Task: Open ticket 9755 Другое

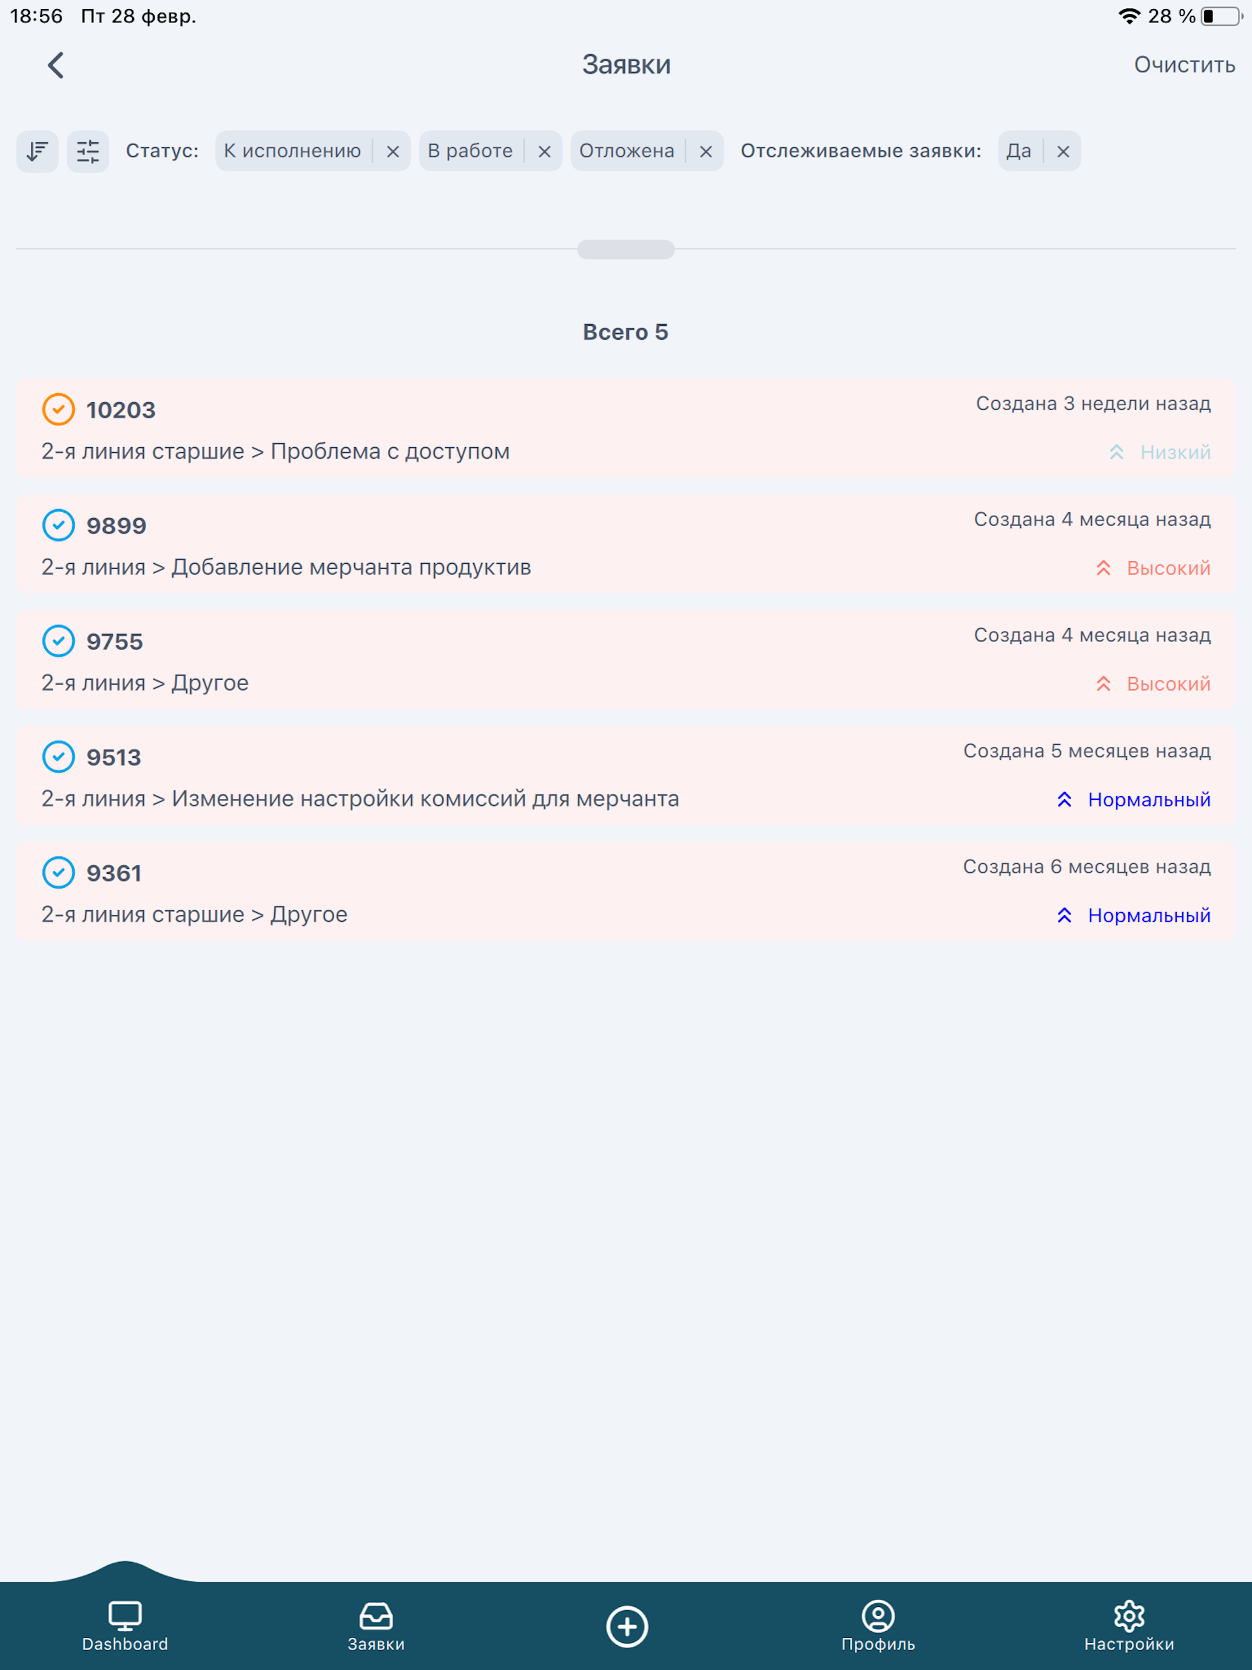Action: coord(625,661)
